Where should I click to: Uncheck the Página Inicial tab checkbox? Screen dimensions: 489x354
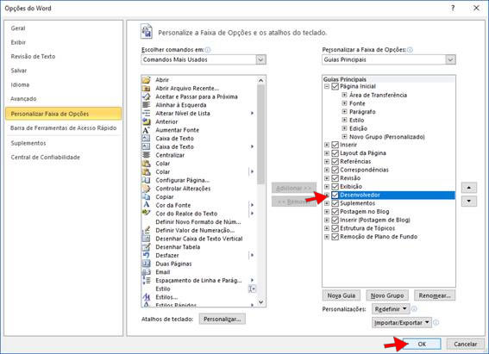[x=335, y=86]
